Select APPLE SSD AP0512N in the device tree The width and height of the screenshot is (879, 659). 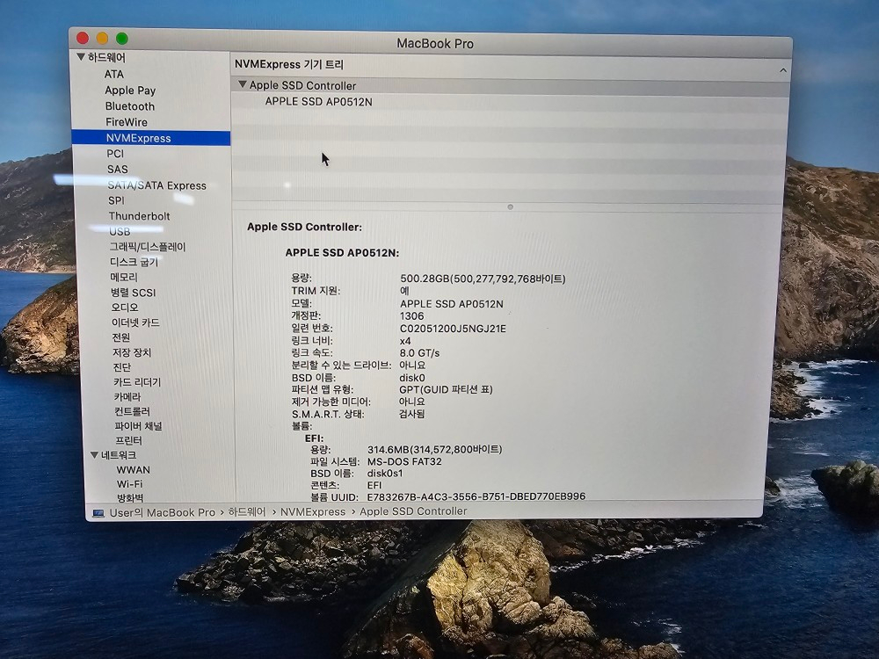point(318,102)
